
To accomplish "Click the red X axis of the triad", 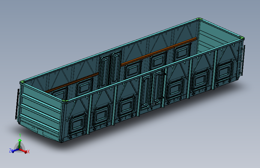I will point(23,150).
